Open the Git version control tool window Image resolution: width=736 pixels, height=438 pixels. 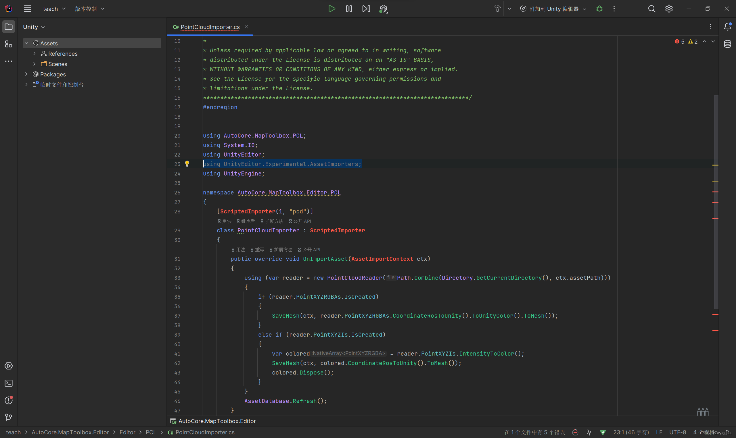(9, 417)
